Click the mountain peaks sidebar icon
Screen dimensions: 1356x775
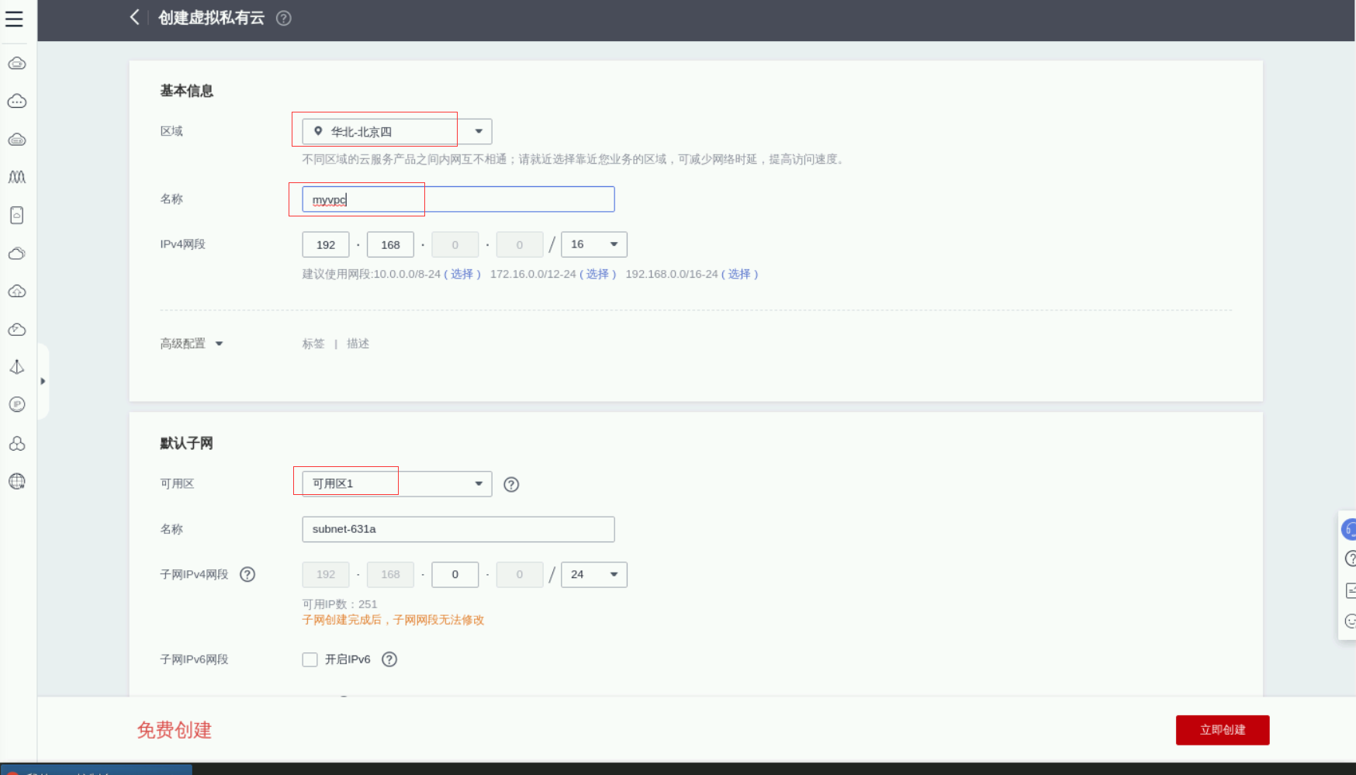[x=17, y=177]
